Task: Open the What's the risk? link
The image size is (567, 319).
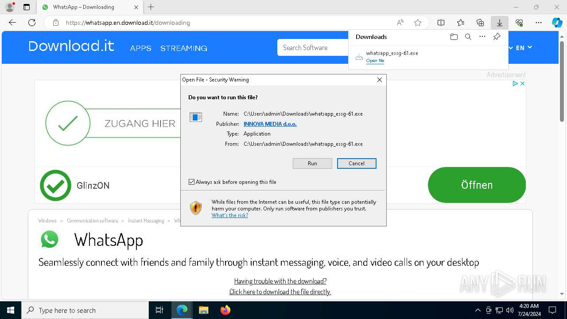Action: [x=230, y=215]
